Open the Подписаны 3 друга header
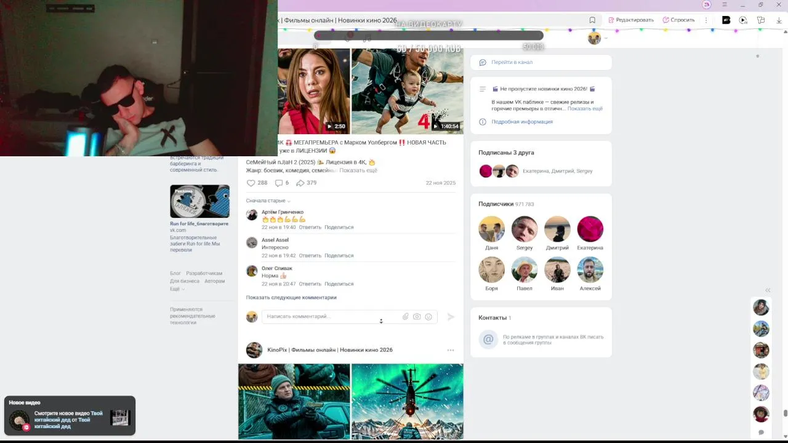 (x=506, y=153)
